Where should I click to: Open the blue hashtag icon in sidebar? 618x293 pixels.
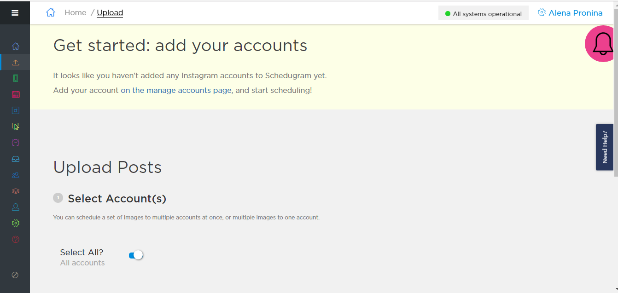15,110
